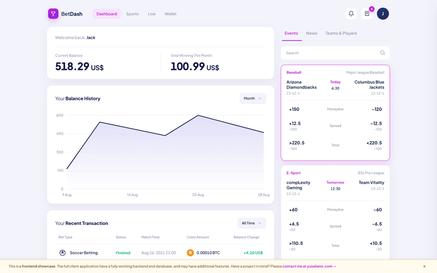This screenshot has width=437, height=273.
Task: Click Major League Baseball league label
Action: (x=365, y=72)
